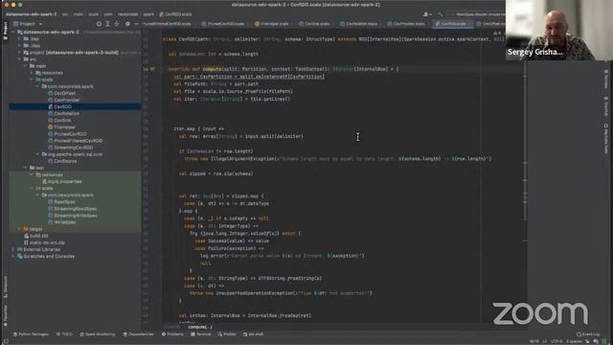Select StreamingWriteSpec in the test tree
This screenshot has height=345, width=613.
click(76, 216)
